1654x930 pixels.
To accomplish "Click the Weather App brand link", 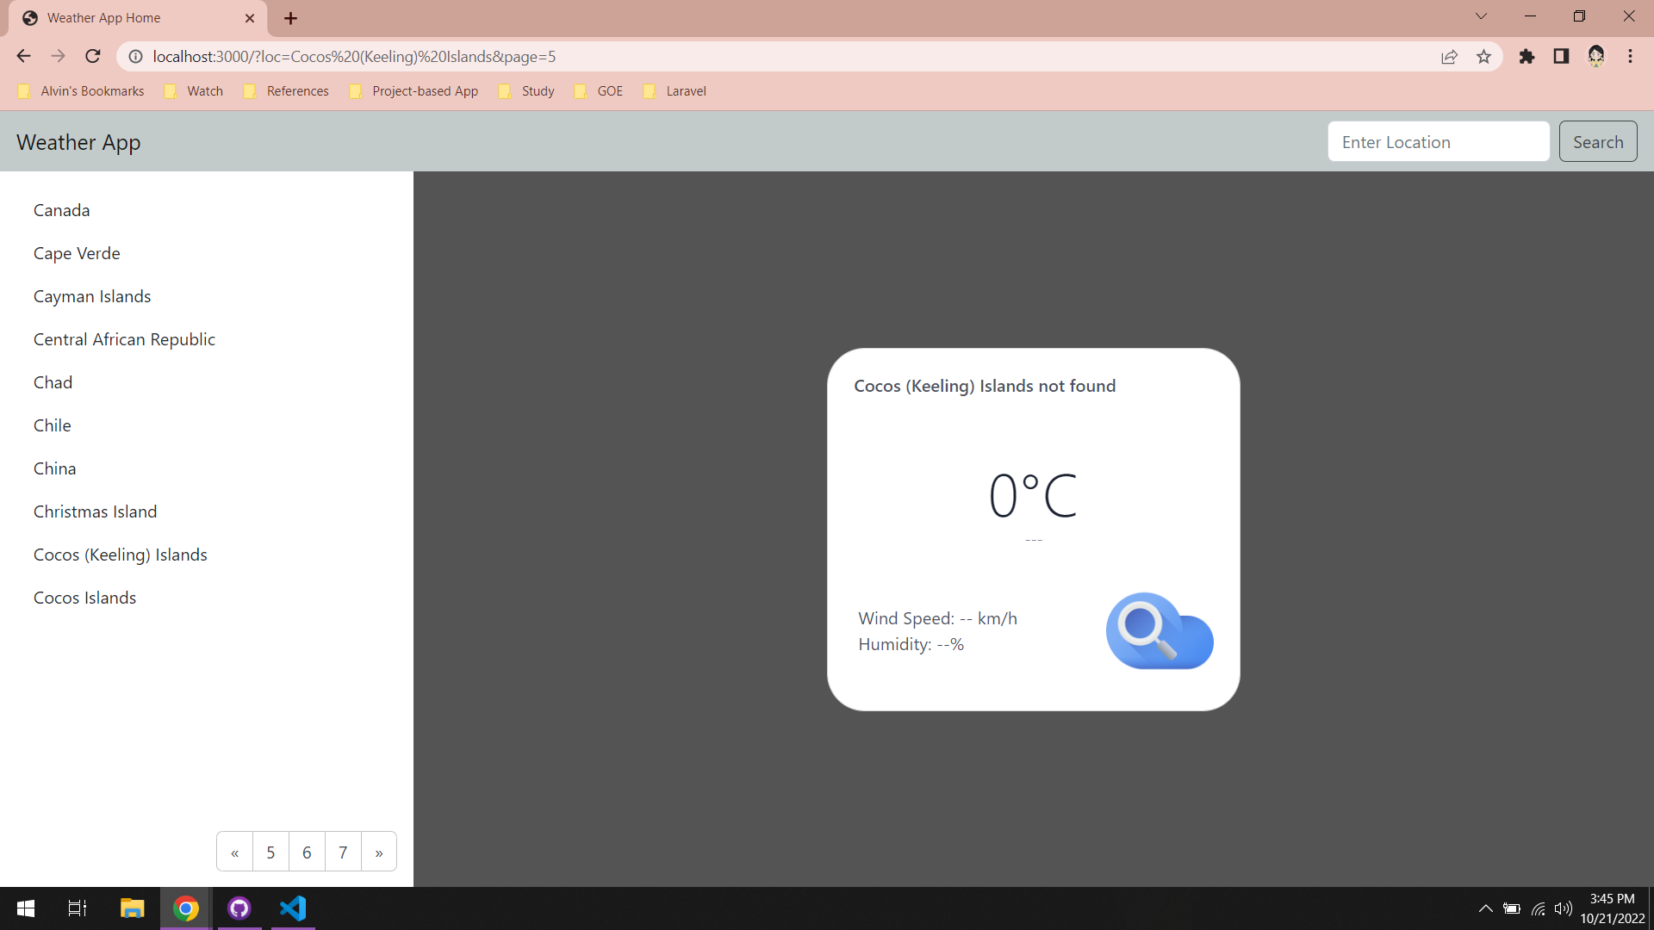I will point(78,142).
